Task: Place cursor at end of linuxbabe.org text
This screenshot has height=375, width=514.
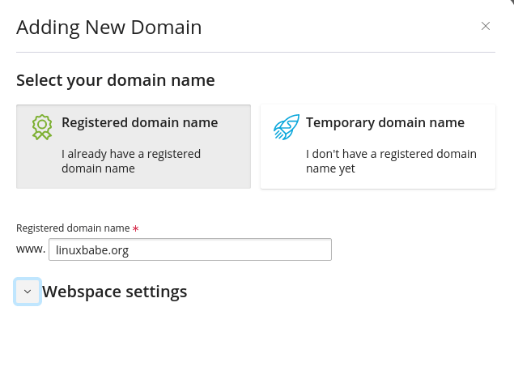Action: pyautogui.click(x=130, y=250)
